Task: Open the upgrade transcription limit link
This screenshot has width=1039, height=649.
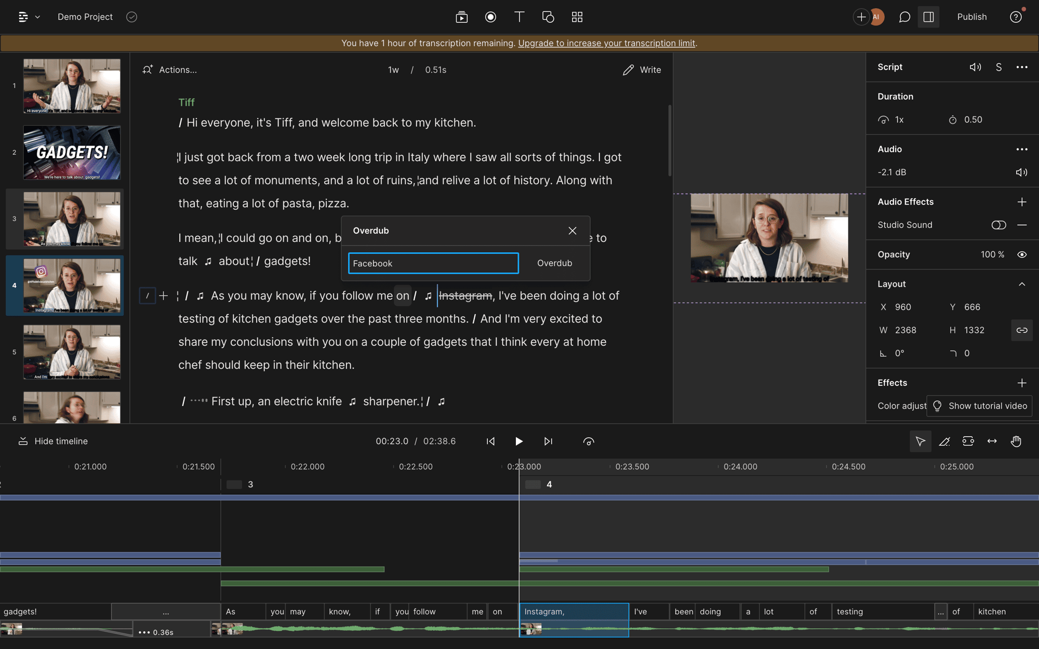Action: pyautogui.click(x=606, y=43)
